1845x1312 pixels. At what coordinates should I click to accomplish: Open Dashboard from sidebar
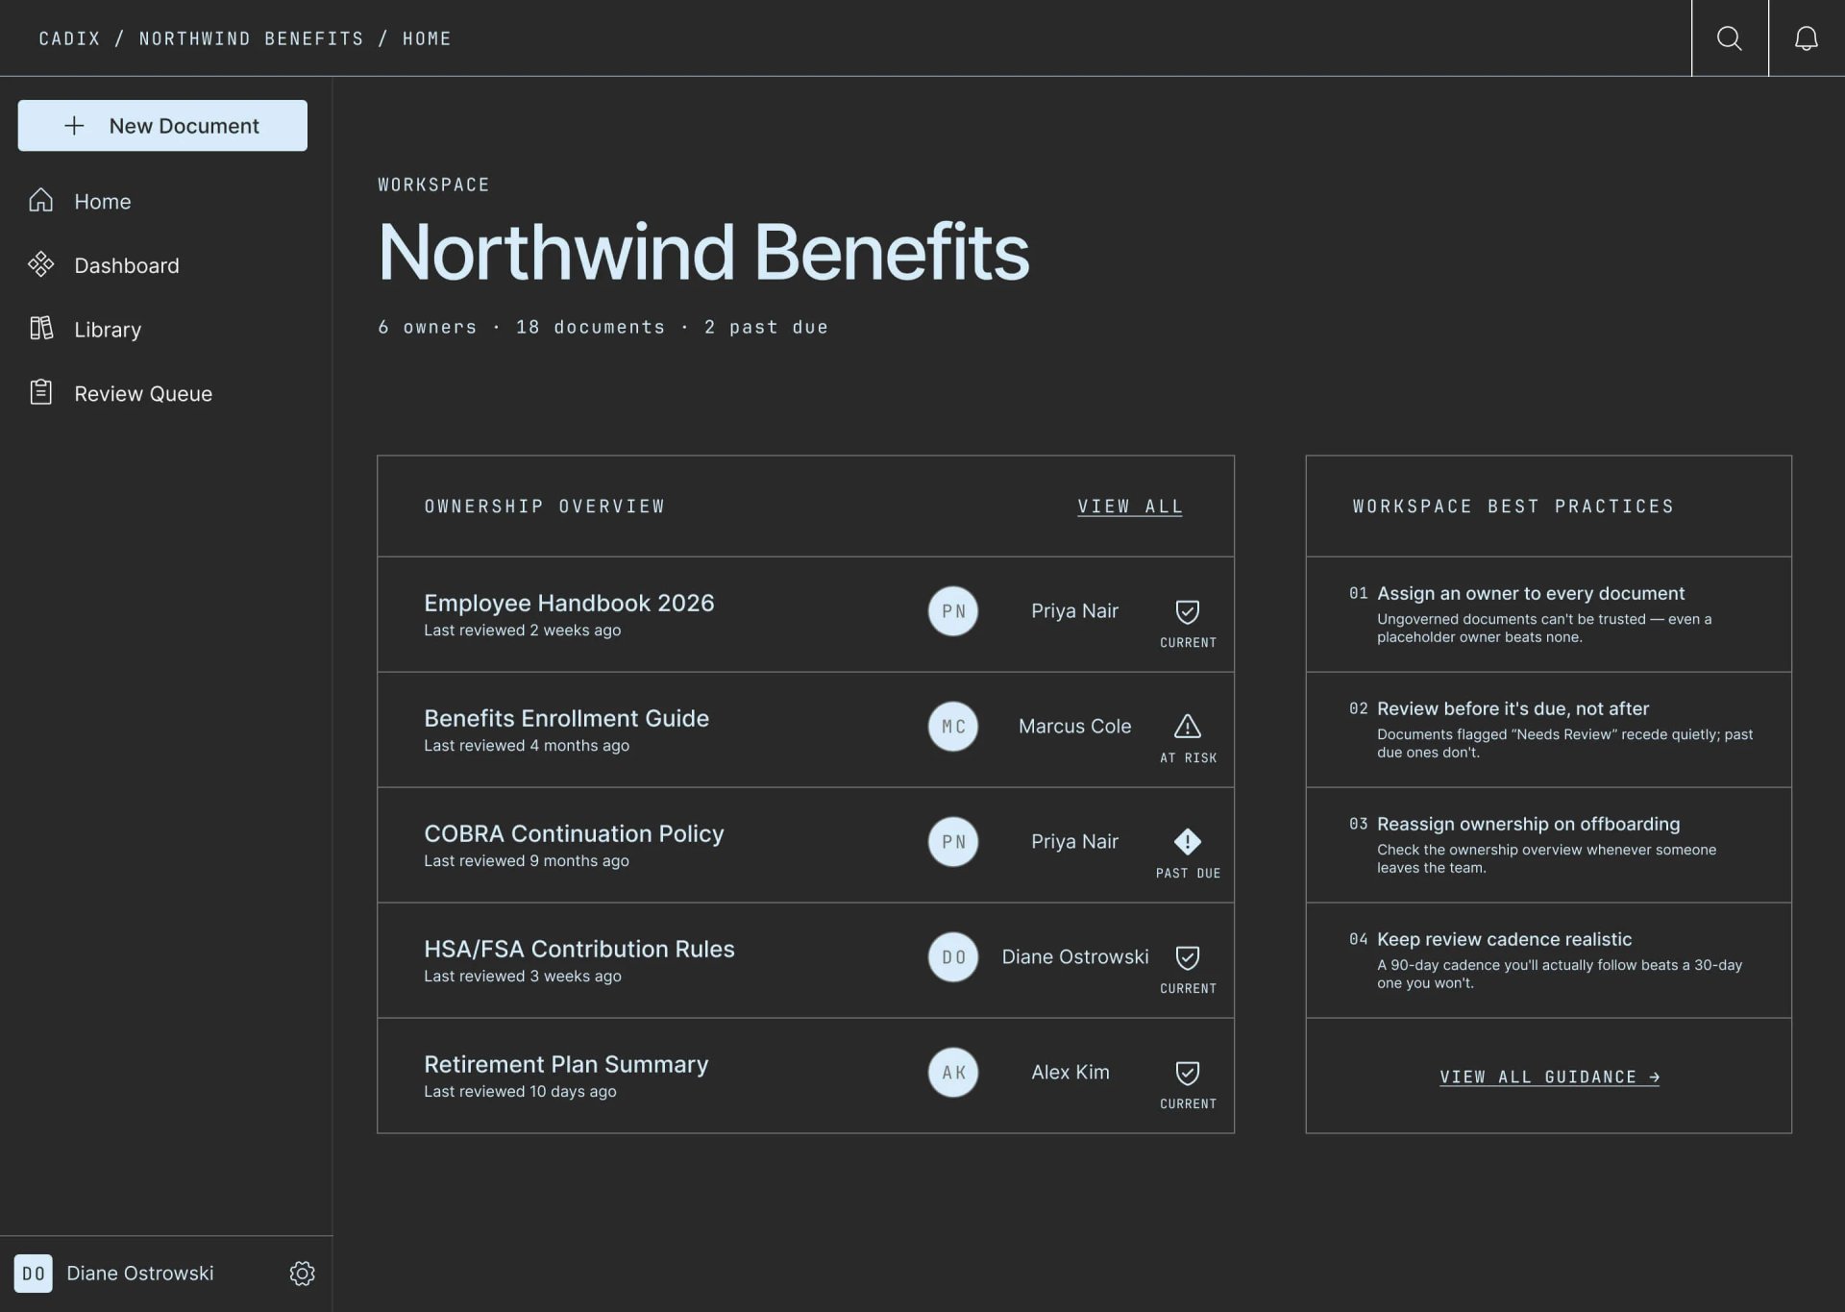point(127,265)
